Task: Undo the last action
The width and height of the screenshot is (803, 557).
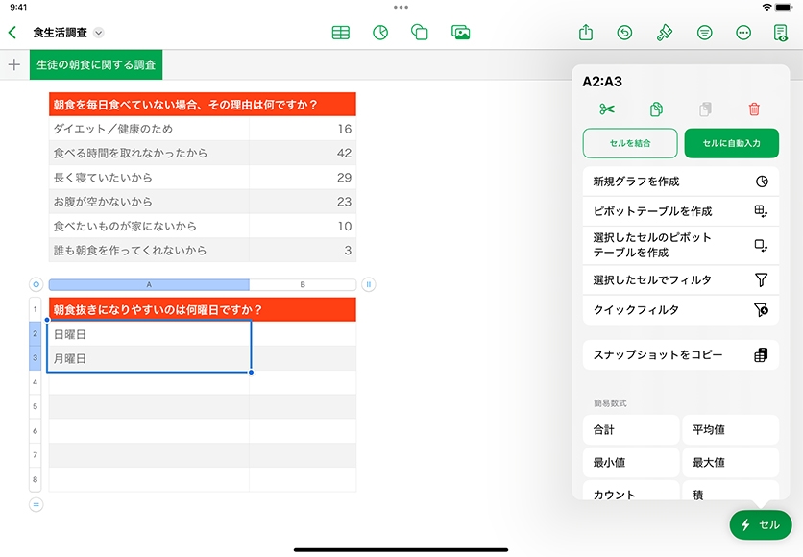Action: 624,33
